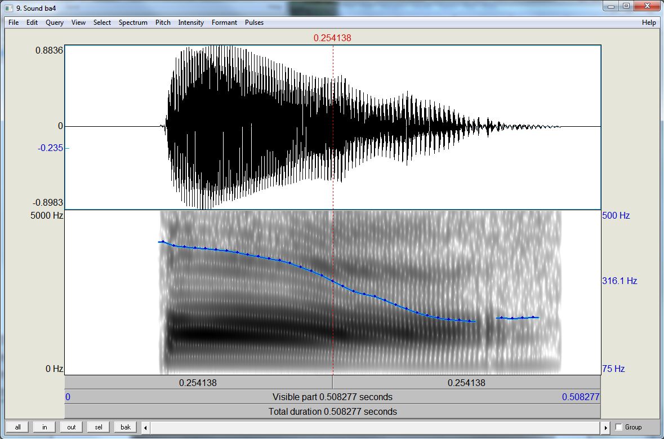Open the Spectrum menu
Viewport: 664px width, 439px height.
pos(133,23)
